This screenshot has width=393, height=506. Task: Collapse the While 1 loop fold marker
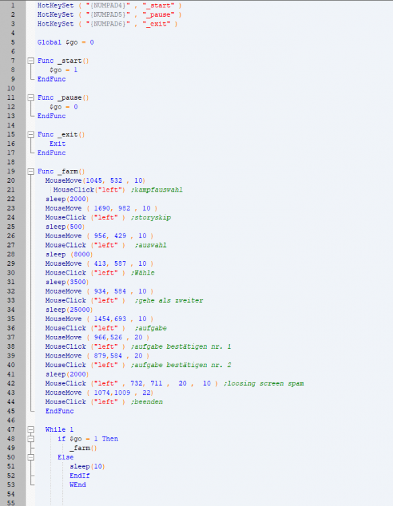point(30,429)
